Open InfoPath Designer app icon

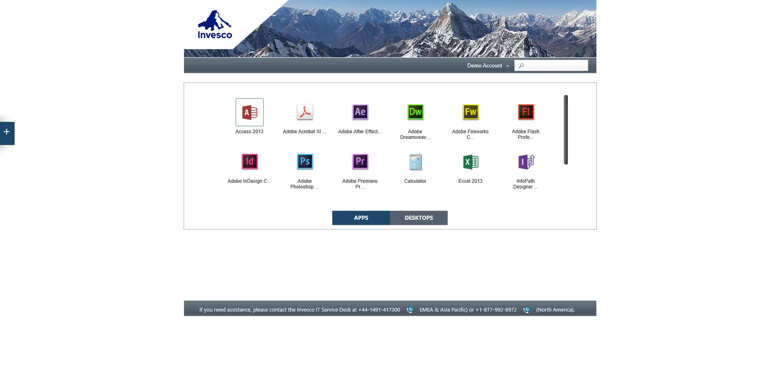(526, 161)
